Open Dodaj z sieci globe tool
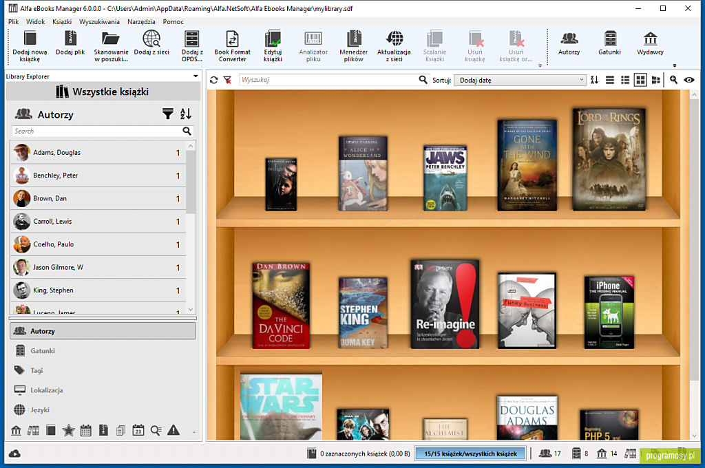This screenshot has height=468, width=705. click(x=151, y=43)
